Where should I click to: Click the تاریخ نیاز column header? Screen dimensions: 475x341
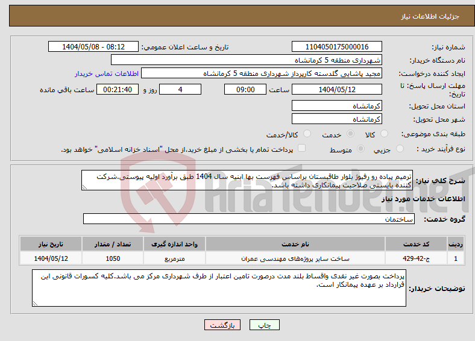(51, 244)
